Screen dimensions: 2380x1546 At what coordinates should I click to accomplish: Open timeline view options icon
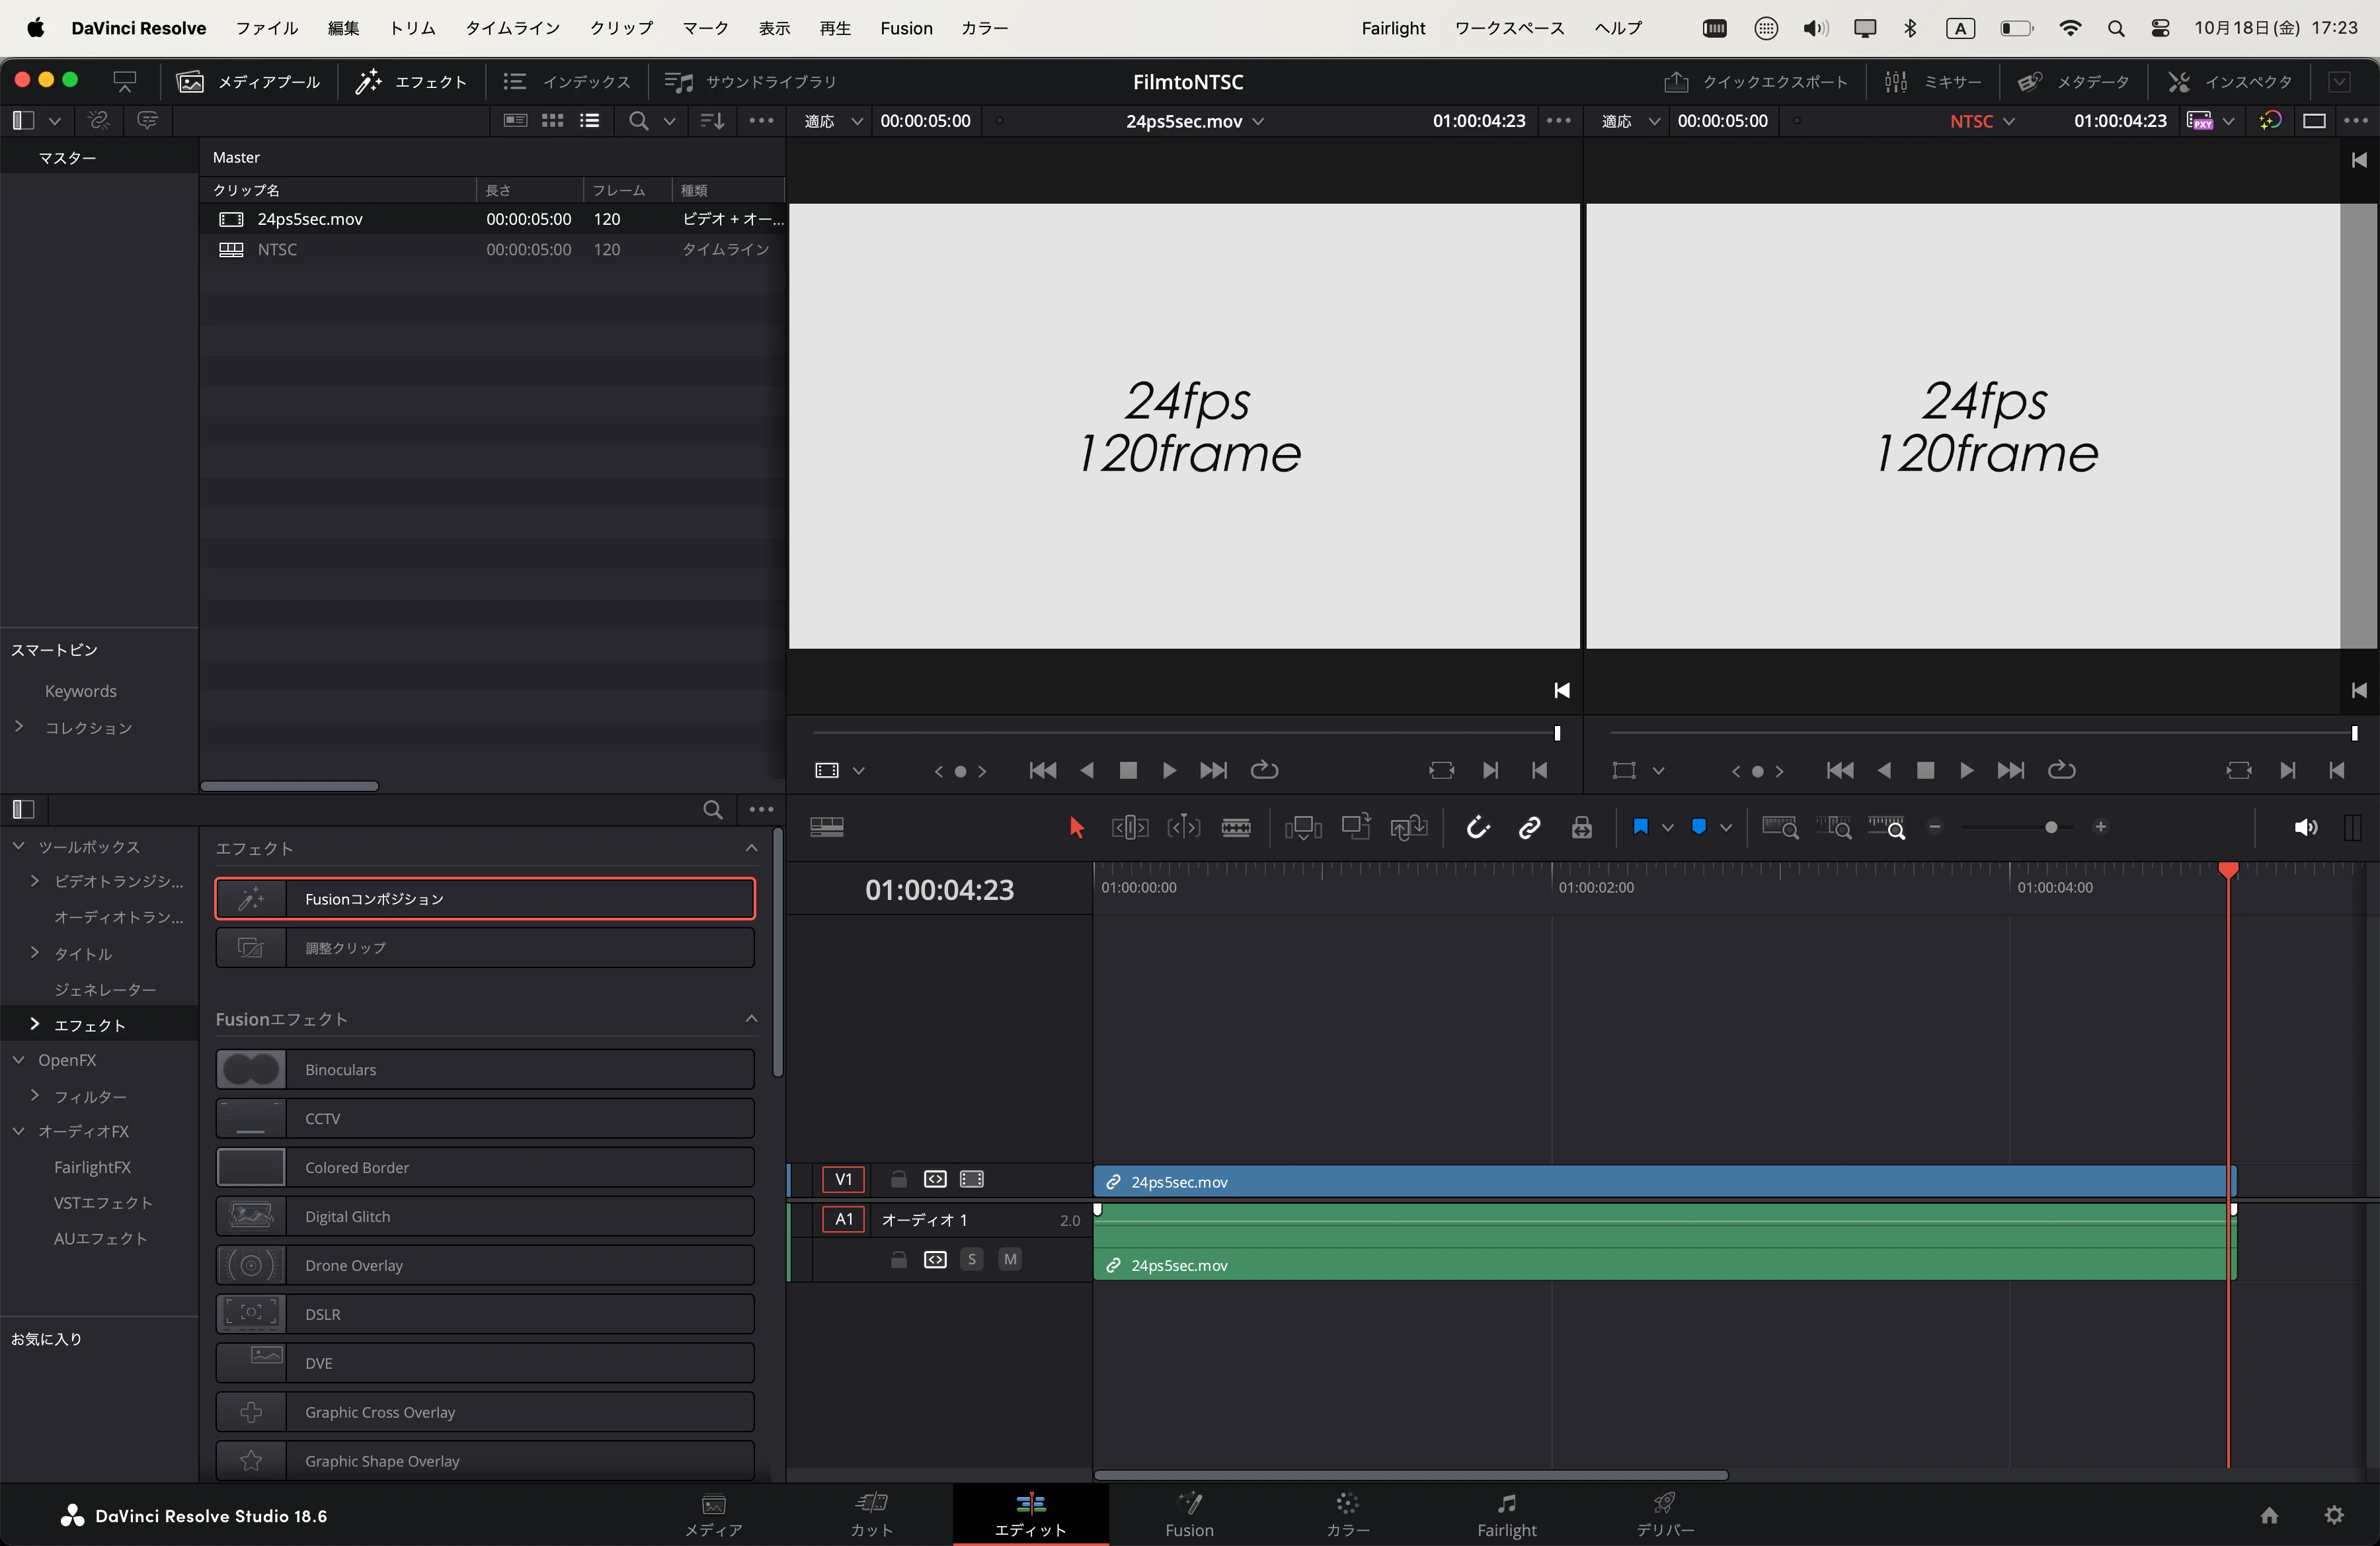pos(827,828)
